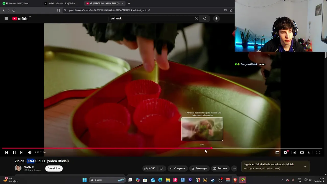Show hidden system tray icons
This screenshot has height=184, width=327.
tap(282, 180)
